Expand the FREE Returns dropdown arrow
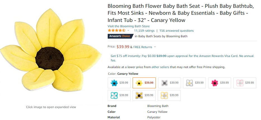The height and width of the screenshot is (120, 261). (155, 47)
